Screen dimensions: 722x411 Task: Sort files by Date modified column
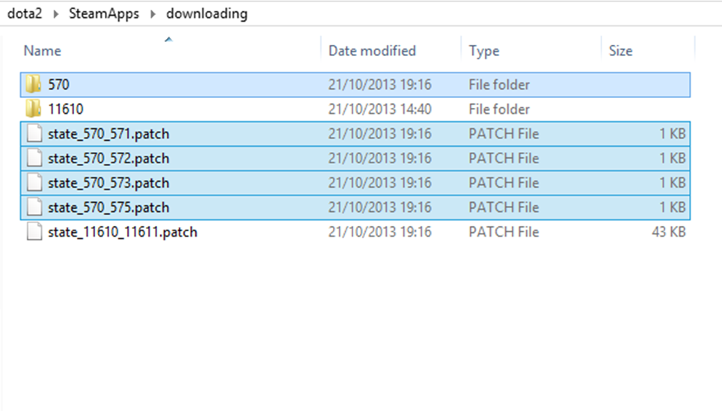(x=372, y=51)
